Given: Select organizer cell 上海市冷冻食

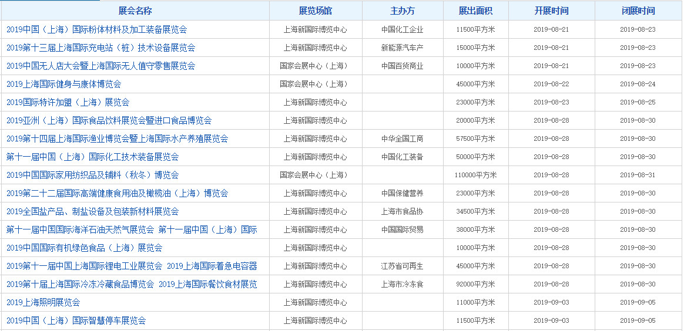Looking at the screenshot, I should tap(402, 284).
